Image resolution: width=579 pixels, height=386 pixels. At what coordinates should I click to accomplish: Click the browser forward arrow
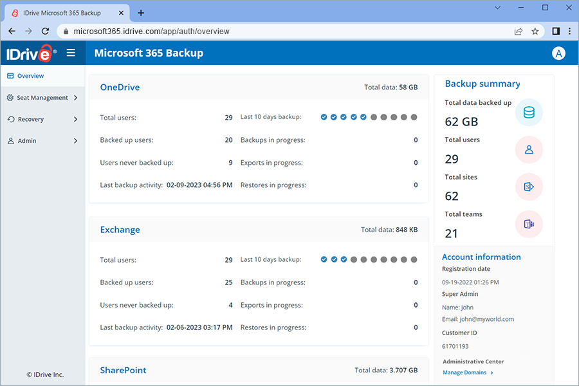(28, 32)
